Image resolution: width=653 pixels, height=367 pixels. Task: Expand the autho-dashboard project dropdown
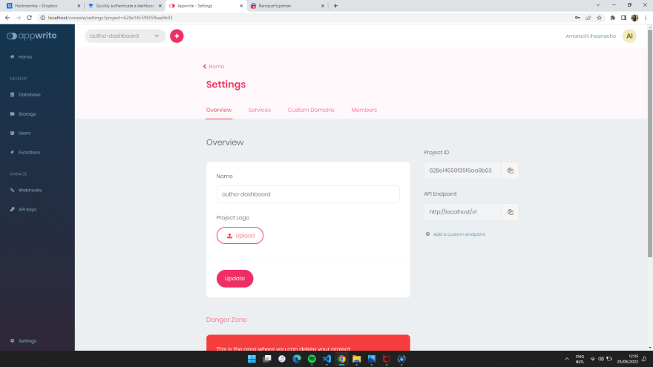click(125, 36)
